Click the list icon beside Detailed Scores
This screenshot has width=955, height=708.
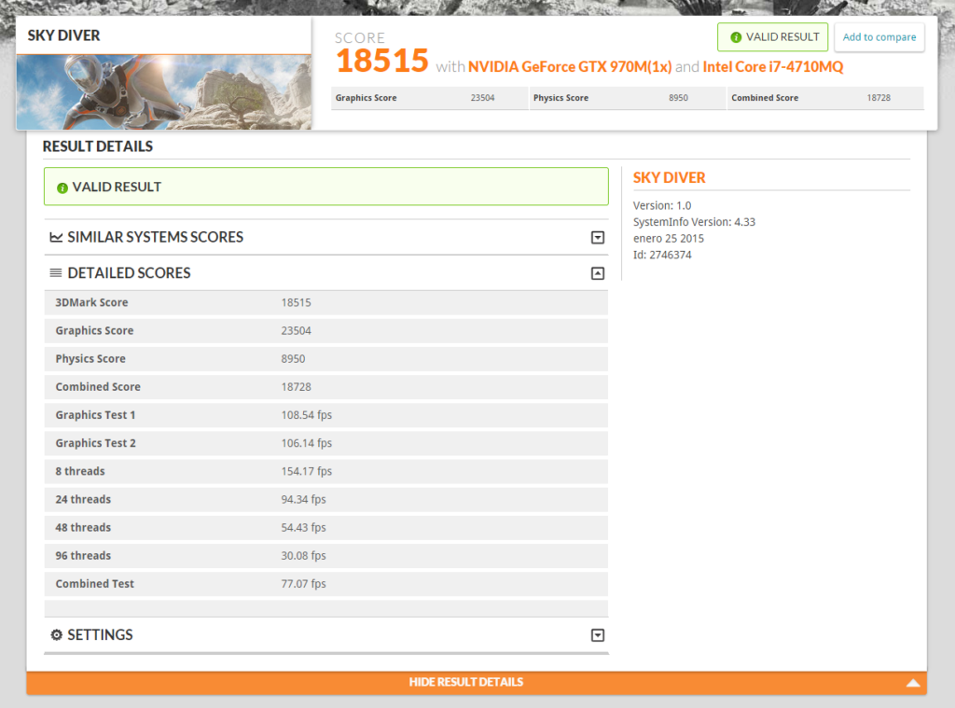[x=56, y=273]
